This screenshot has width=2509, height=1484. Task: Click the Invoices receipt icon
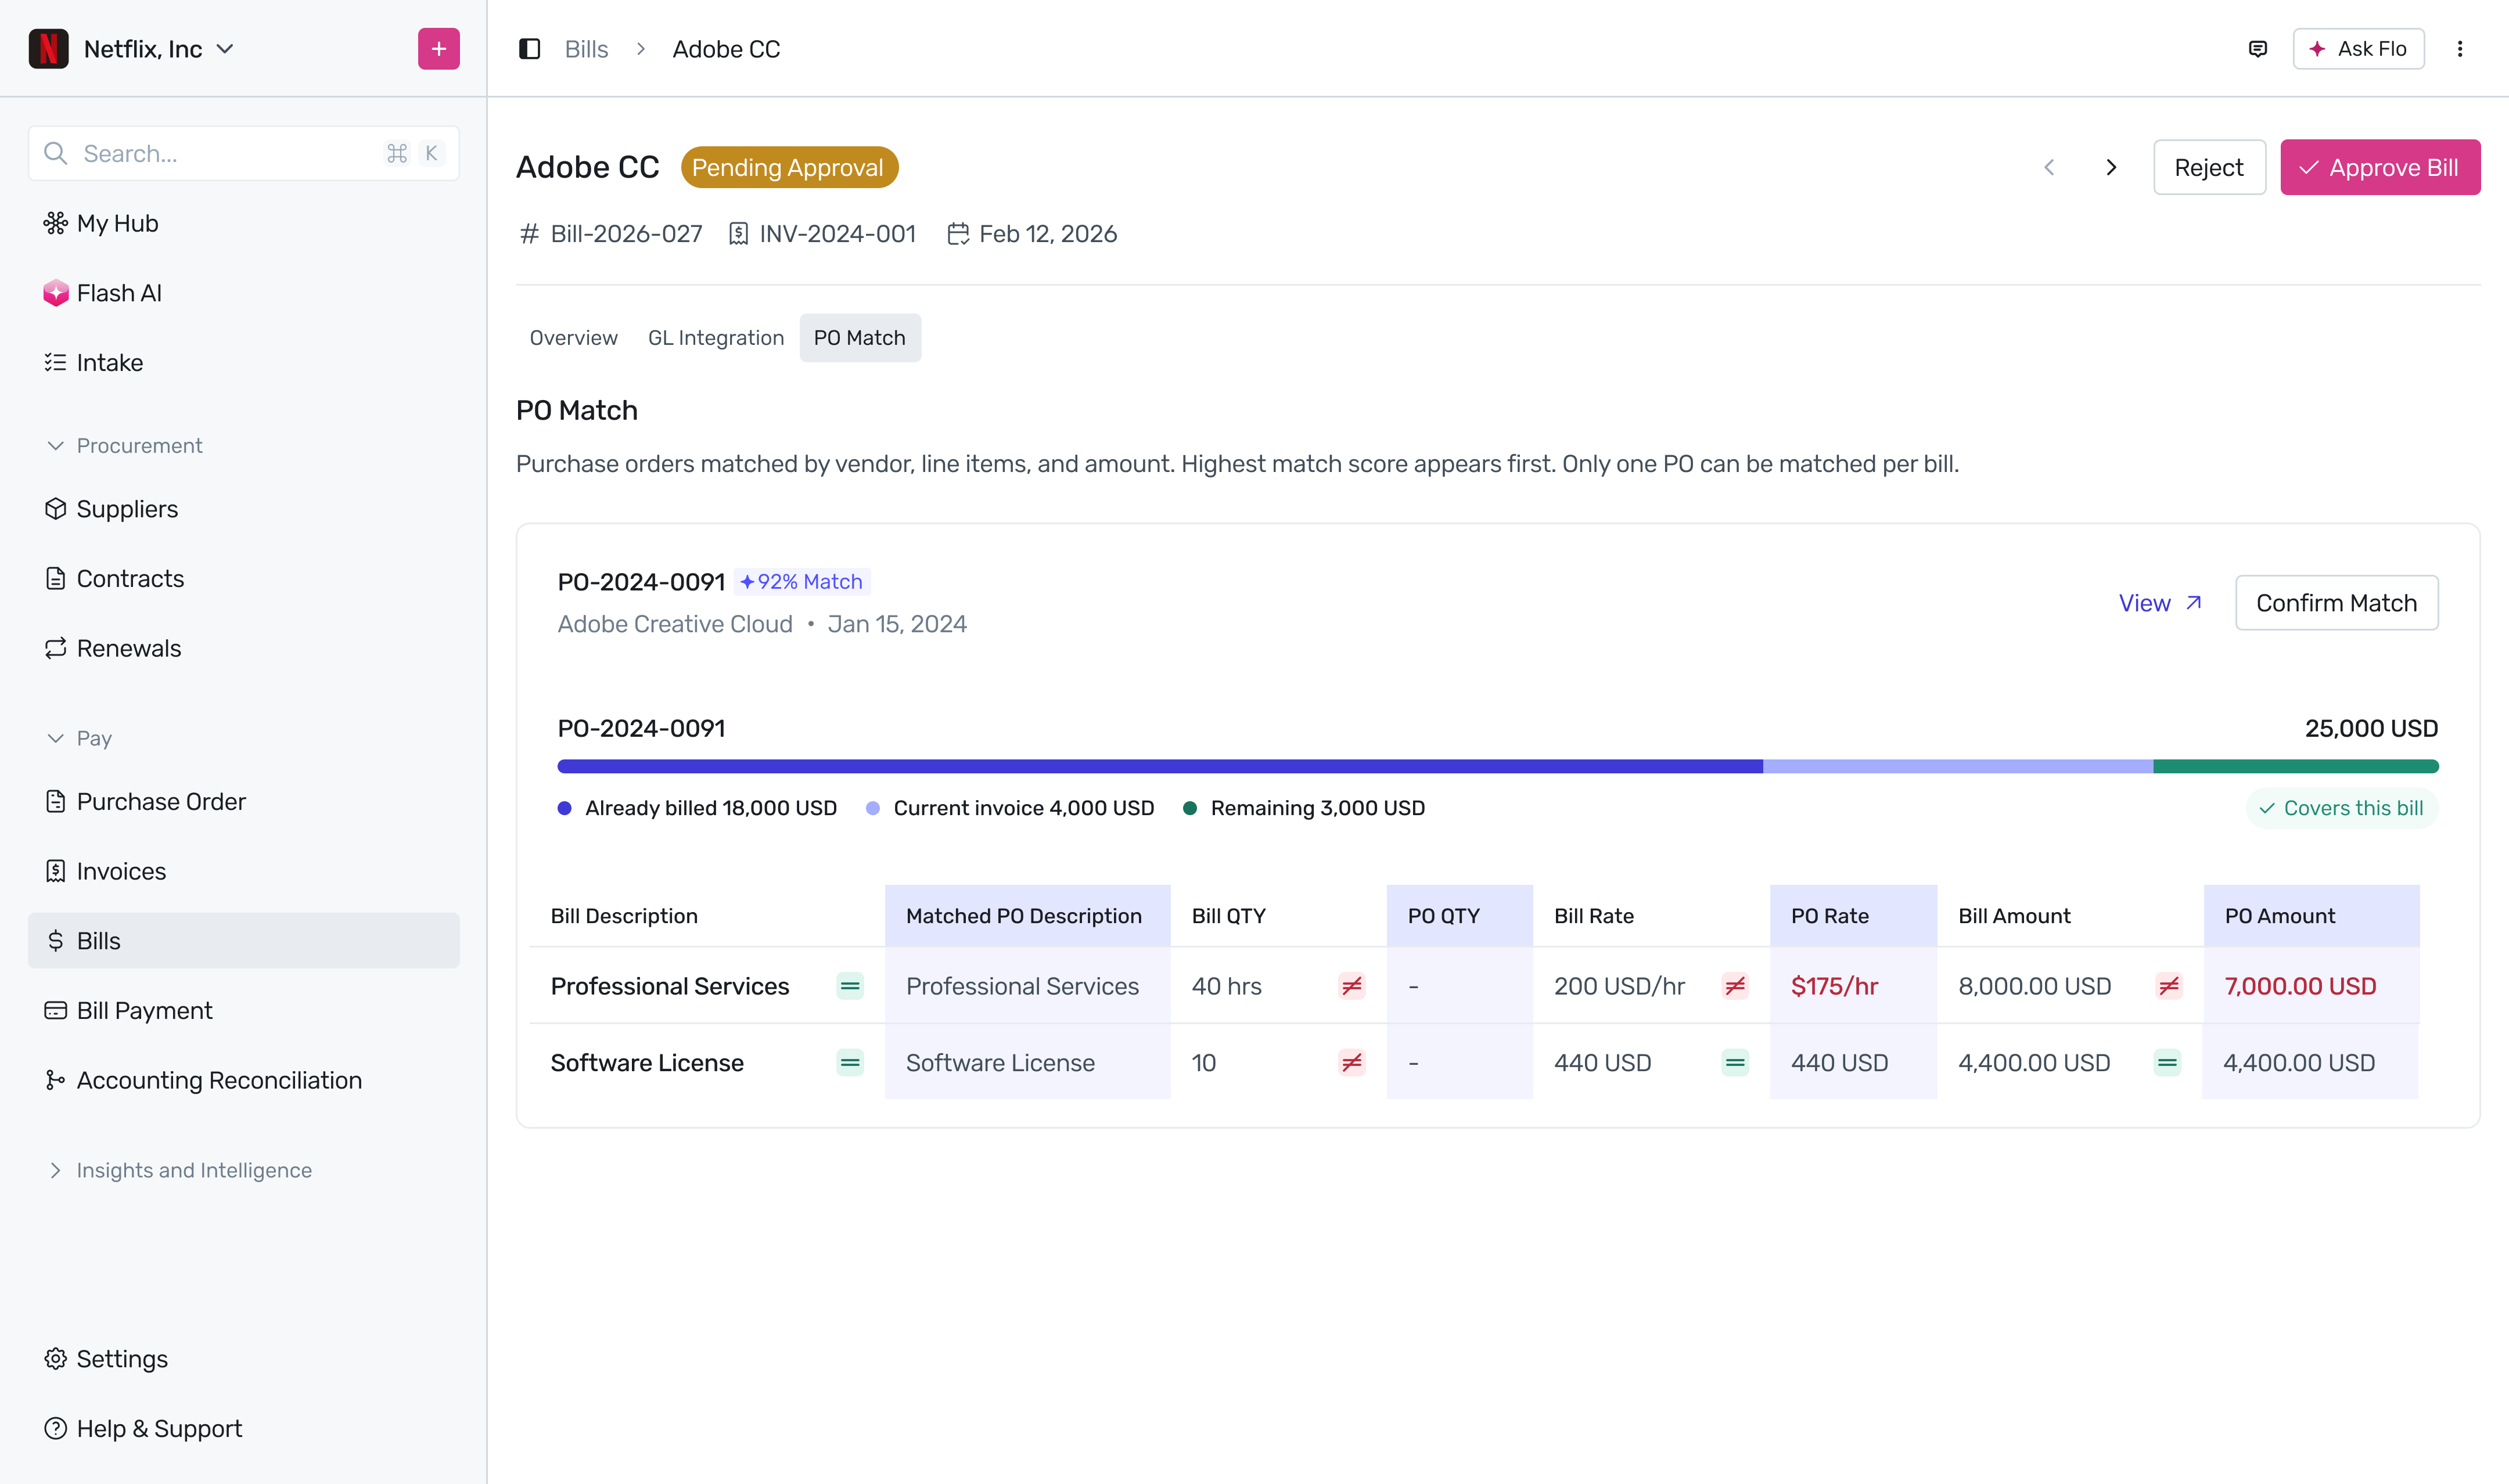(x=55, y=871)
